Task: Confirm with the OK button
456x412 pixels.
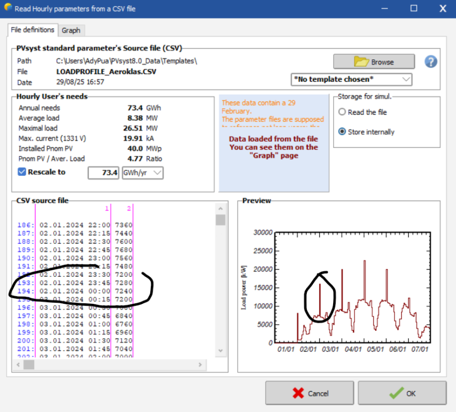Action: pos(402,393)
